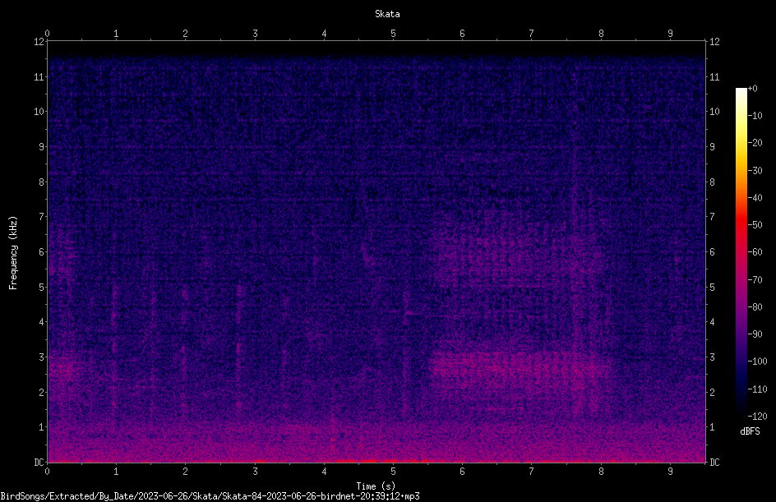
Task: Click the "3" tick on the top time axis
Action: (x=255, y=34)
